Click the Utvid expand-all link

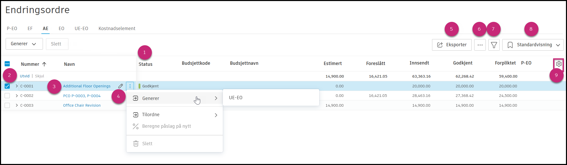(x=25, y=76)
